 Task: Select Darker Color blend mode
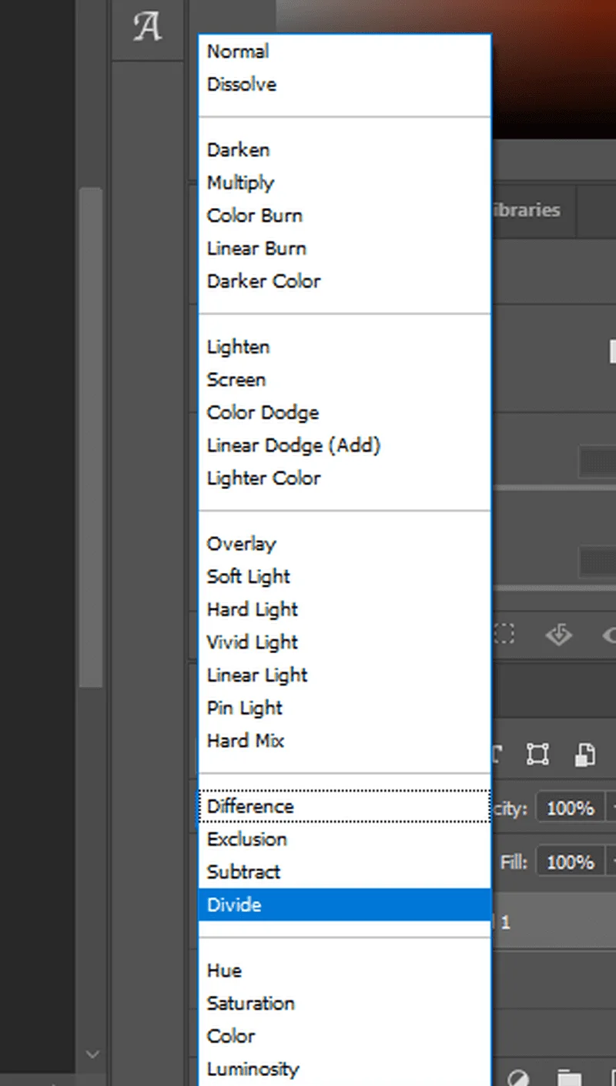(344, 281)
